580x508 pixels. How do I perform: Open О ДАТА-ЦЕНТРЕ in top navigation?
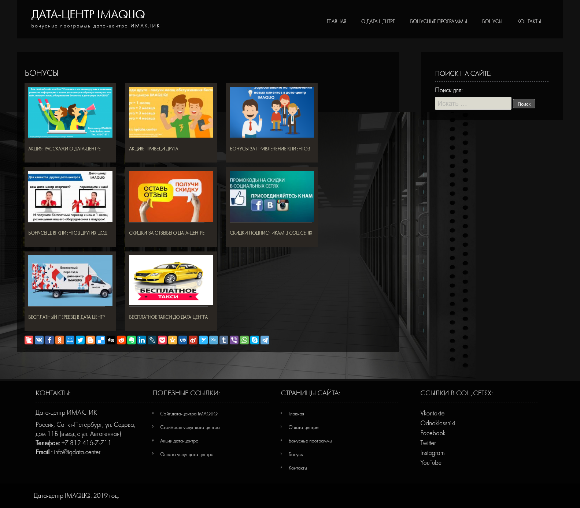pos(378,21)
